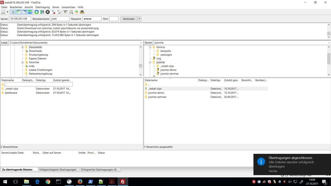Toggle the transfer queue view icon
The width and height of the screenshot is (331, 186).
click(x=30, y=12)
